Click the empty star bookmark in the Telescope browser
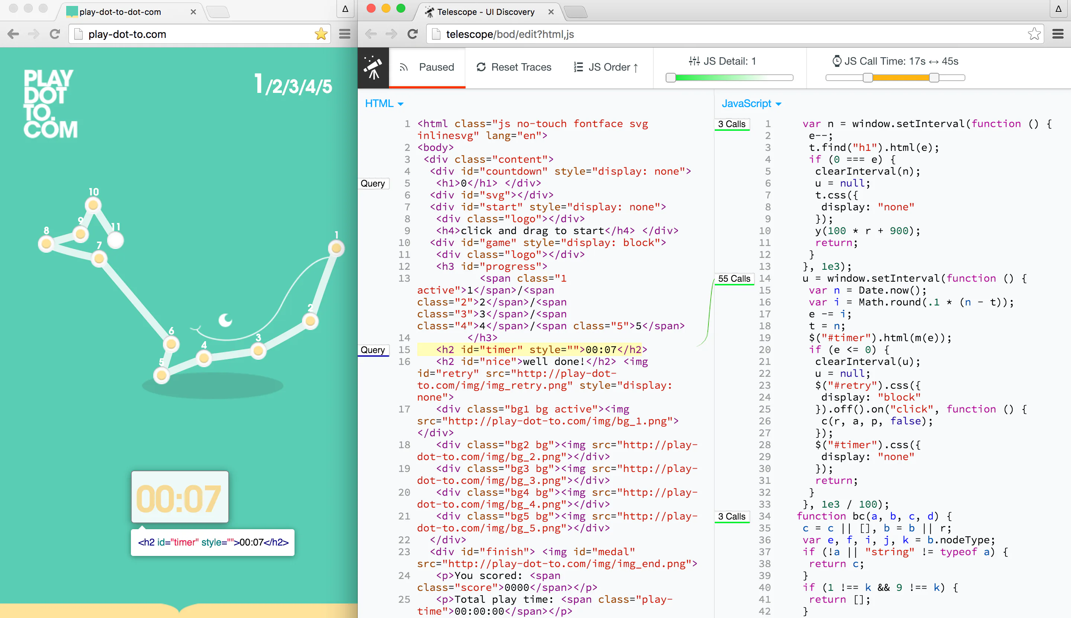The width and height of the screenshot is (1071, 618). [x=1034, y=34]
